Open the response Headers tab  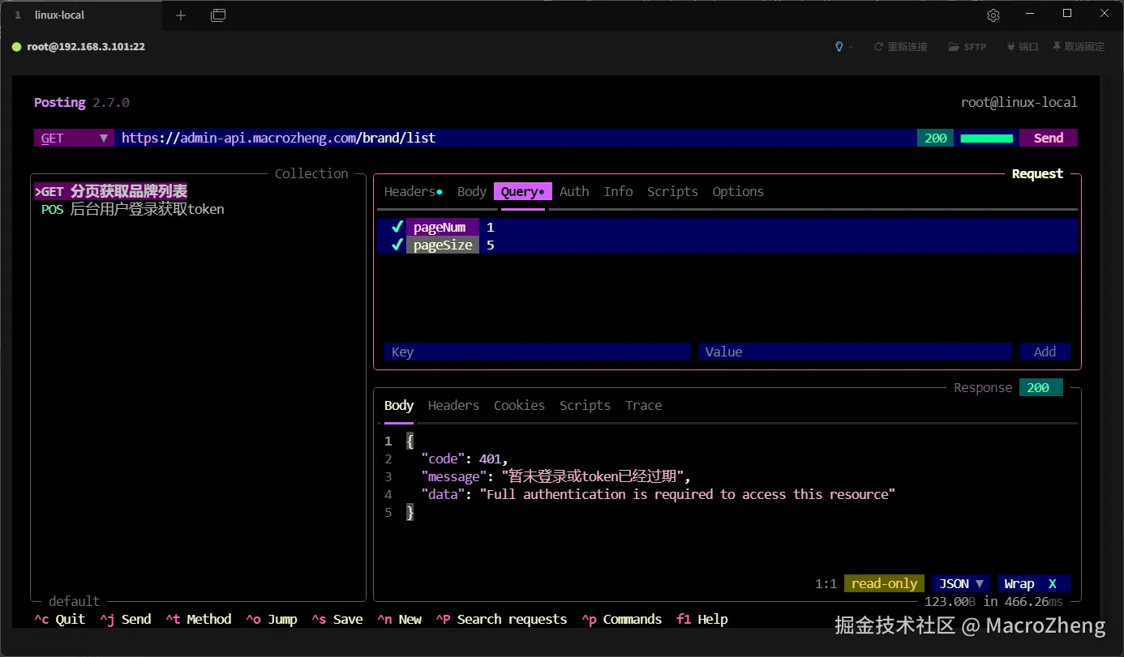coord(453,405)
